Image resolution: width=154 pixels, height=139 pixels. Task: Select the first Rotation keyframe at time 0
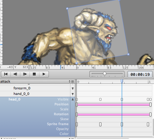coord(77,115)
